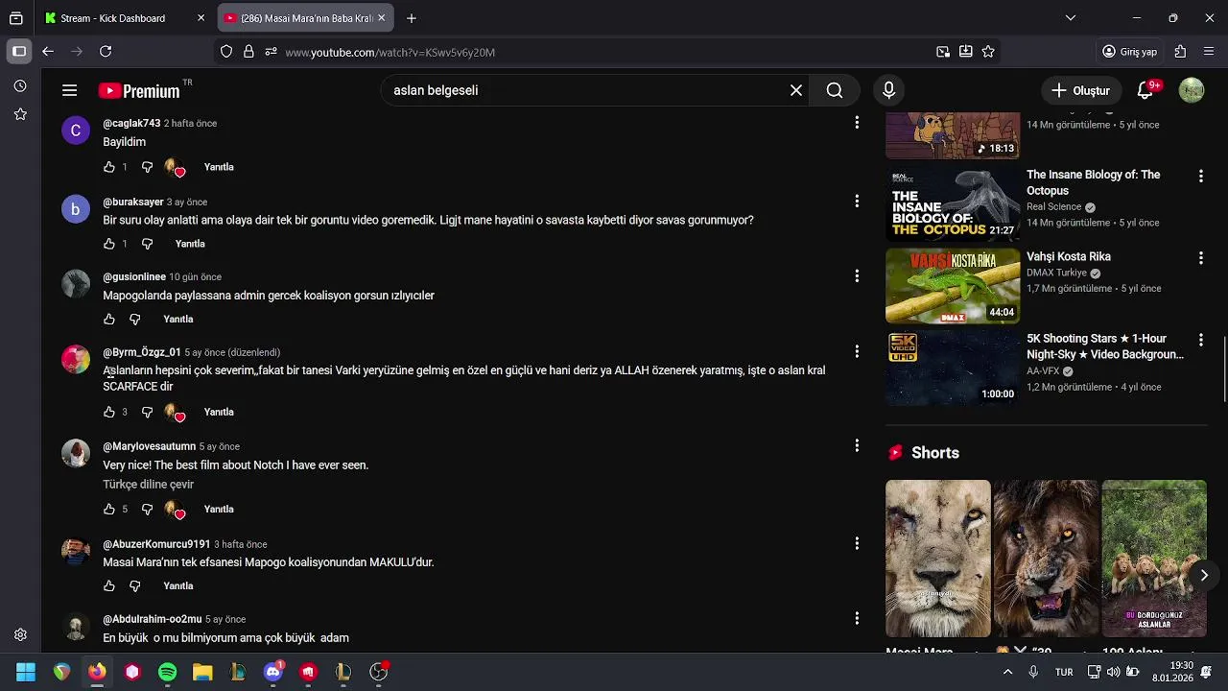Bookmark this page with star icon

point(988,52)
